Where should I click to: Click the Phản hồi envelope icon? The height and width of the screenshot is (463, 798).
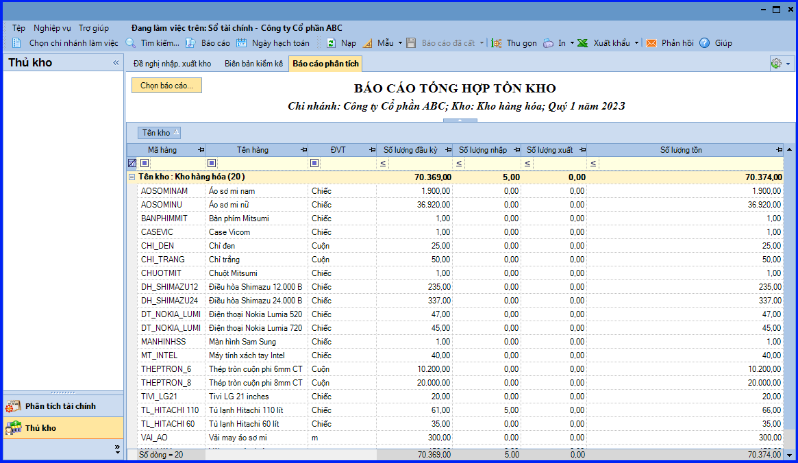(651, 43)
